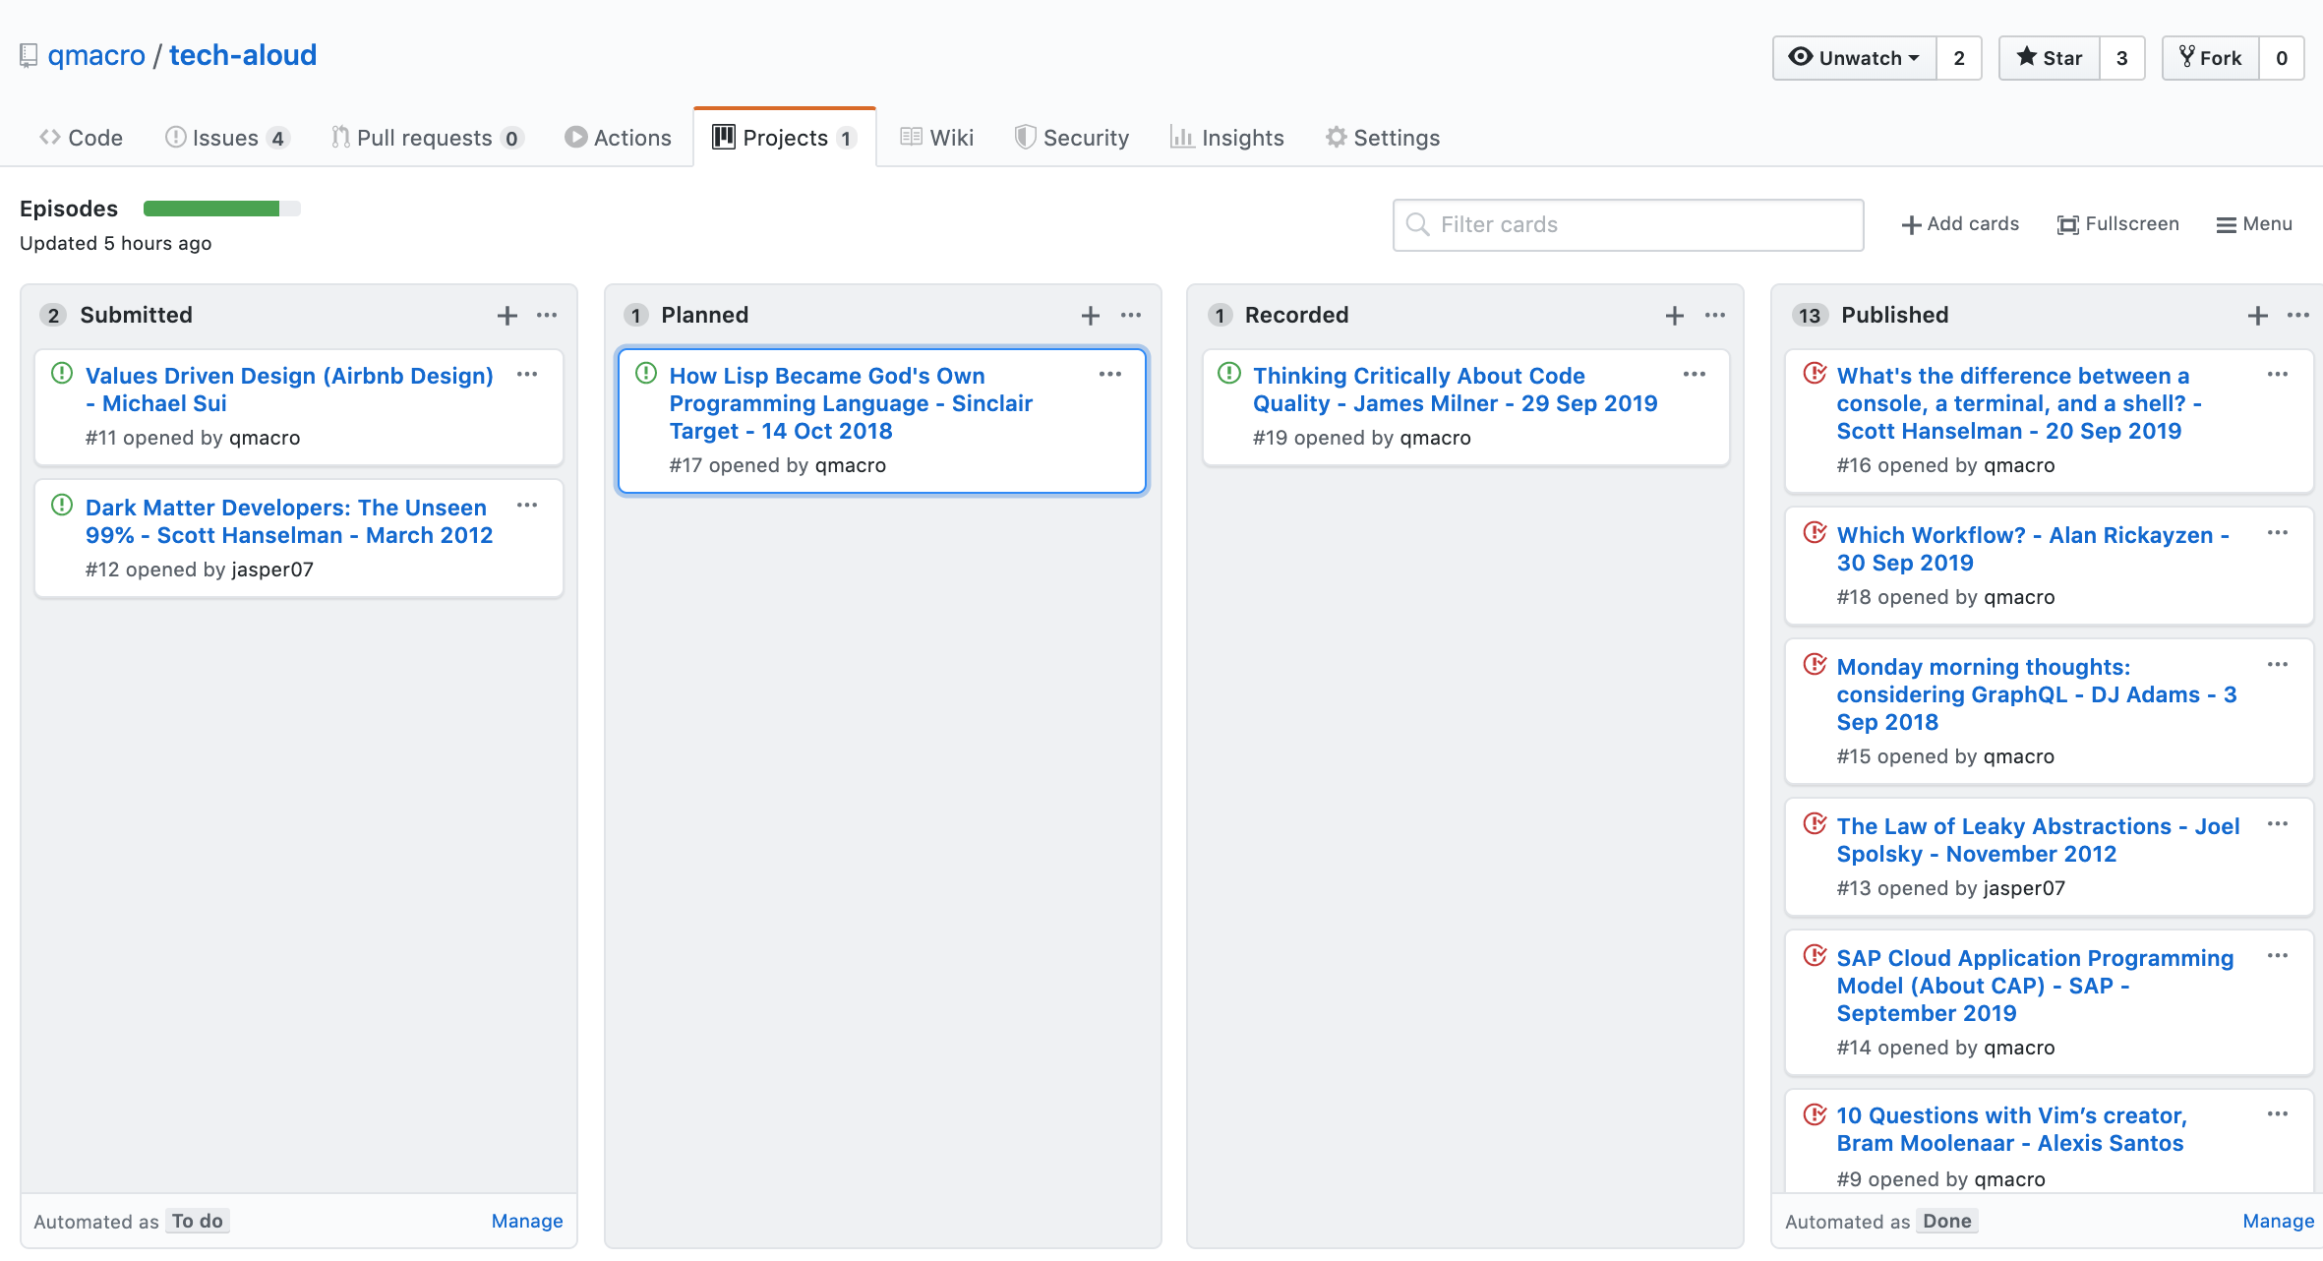Click closed issue icon on SAP Cloud Application card
The width and height of the screenshot is (2323, 1261).
[1815, 956]
